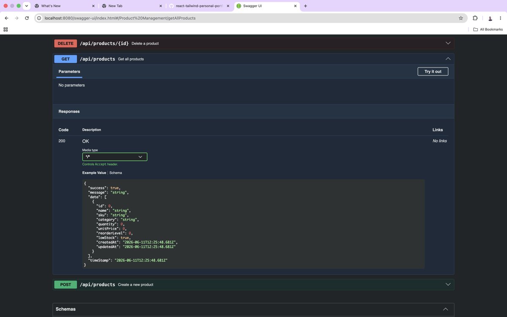Click the "success": true line in JSON
Viewport: 507px width, 317px height.
click(104, 188)
